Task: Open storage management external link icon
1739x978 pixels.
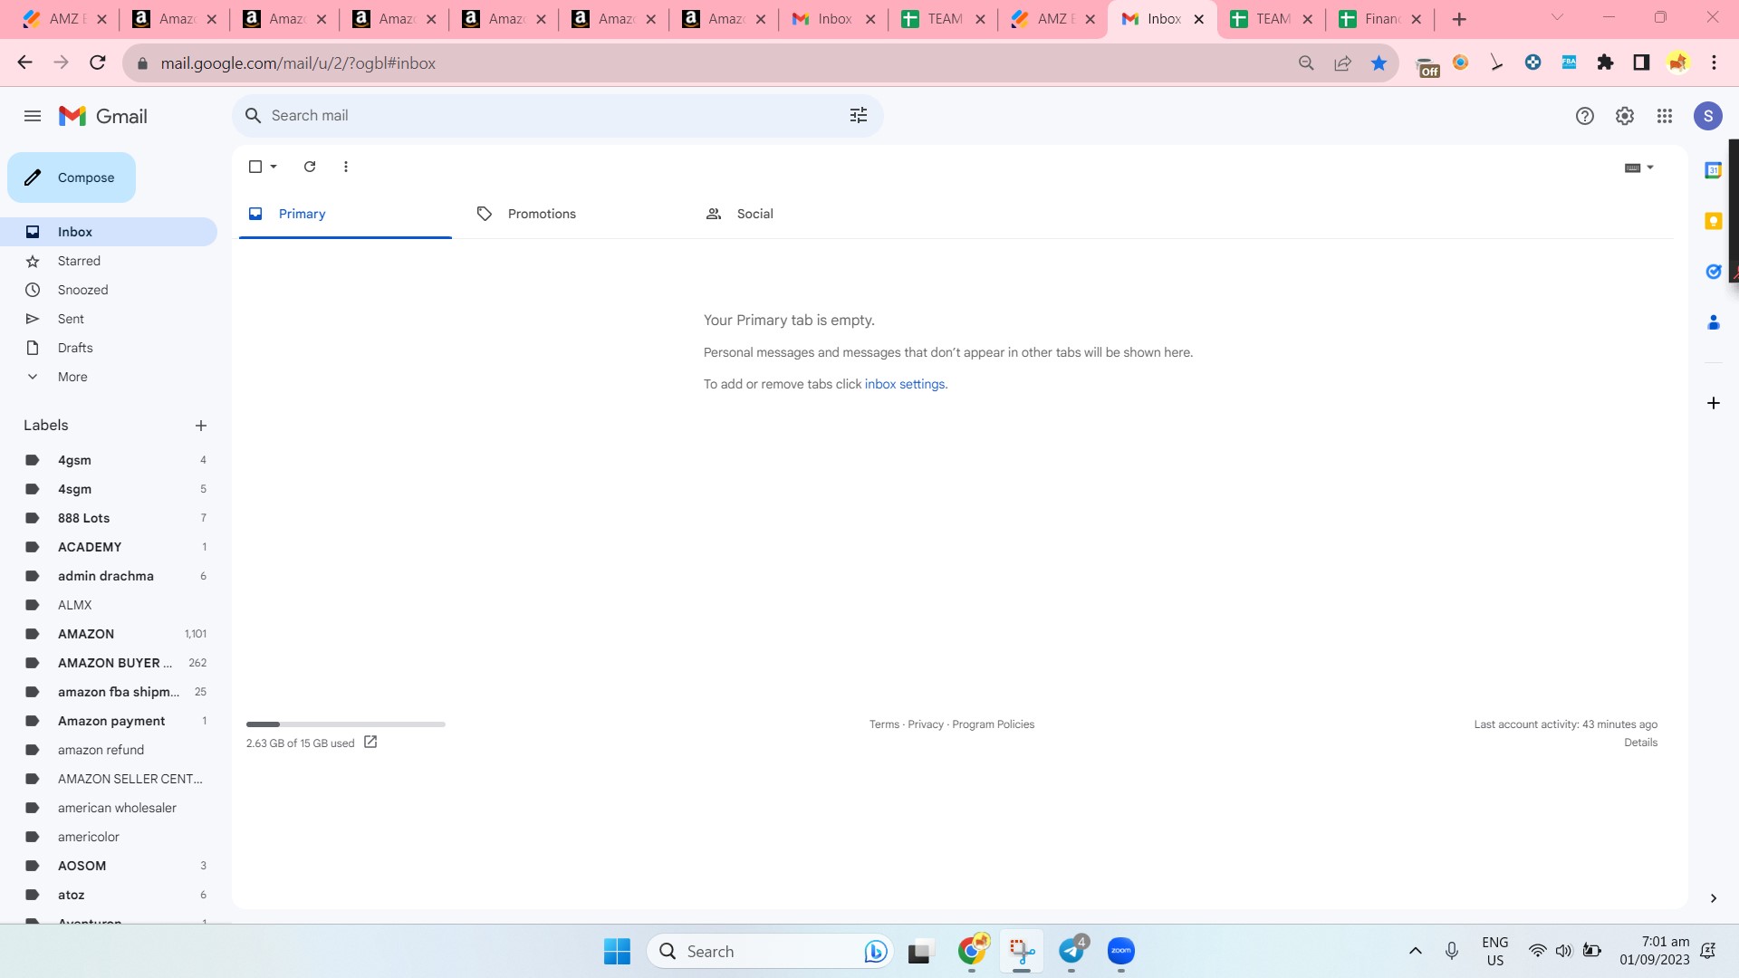Action: coord(370,742)
